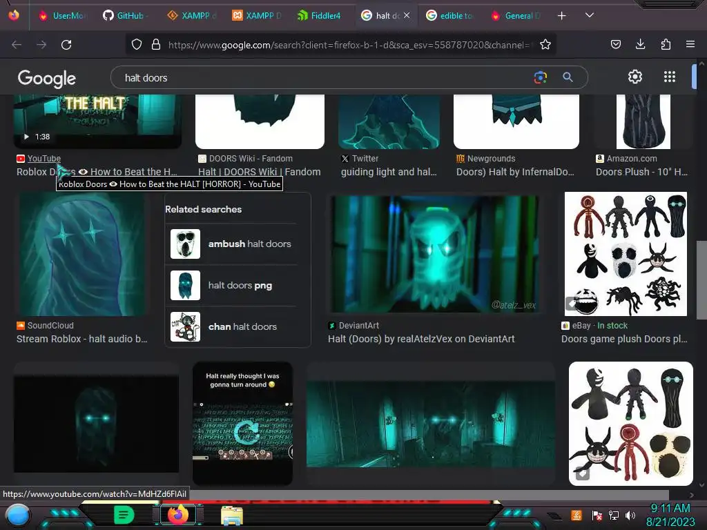This screenshot has height=530, width=707.
Task: Switch to the General tab
Action: 516,16
